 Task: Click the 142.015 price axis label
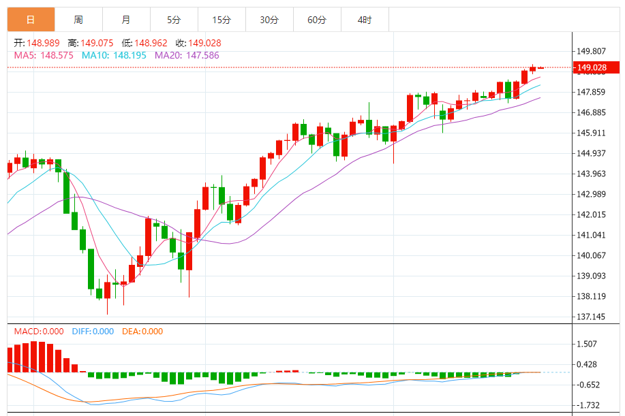click(x=591, y=214)
